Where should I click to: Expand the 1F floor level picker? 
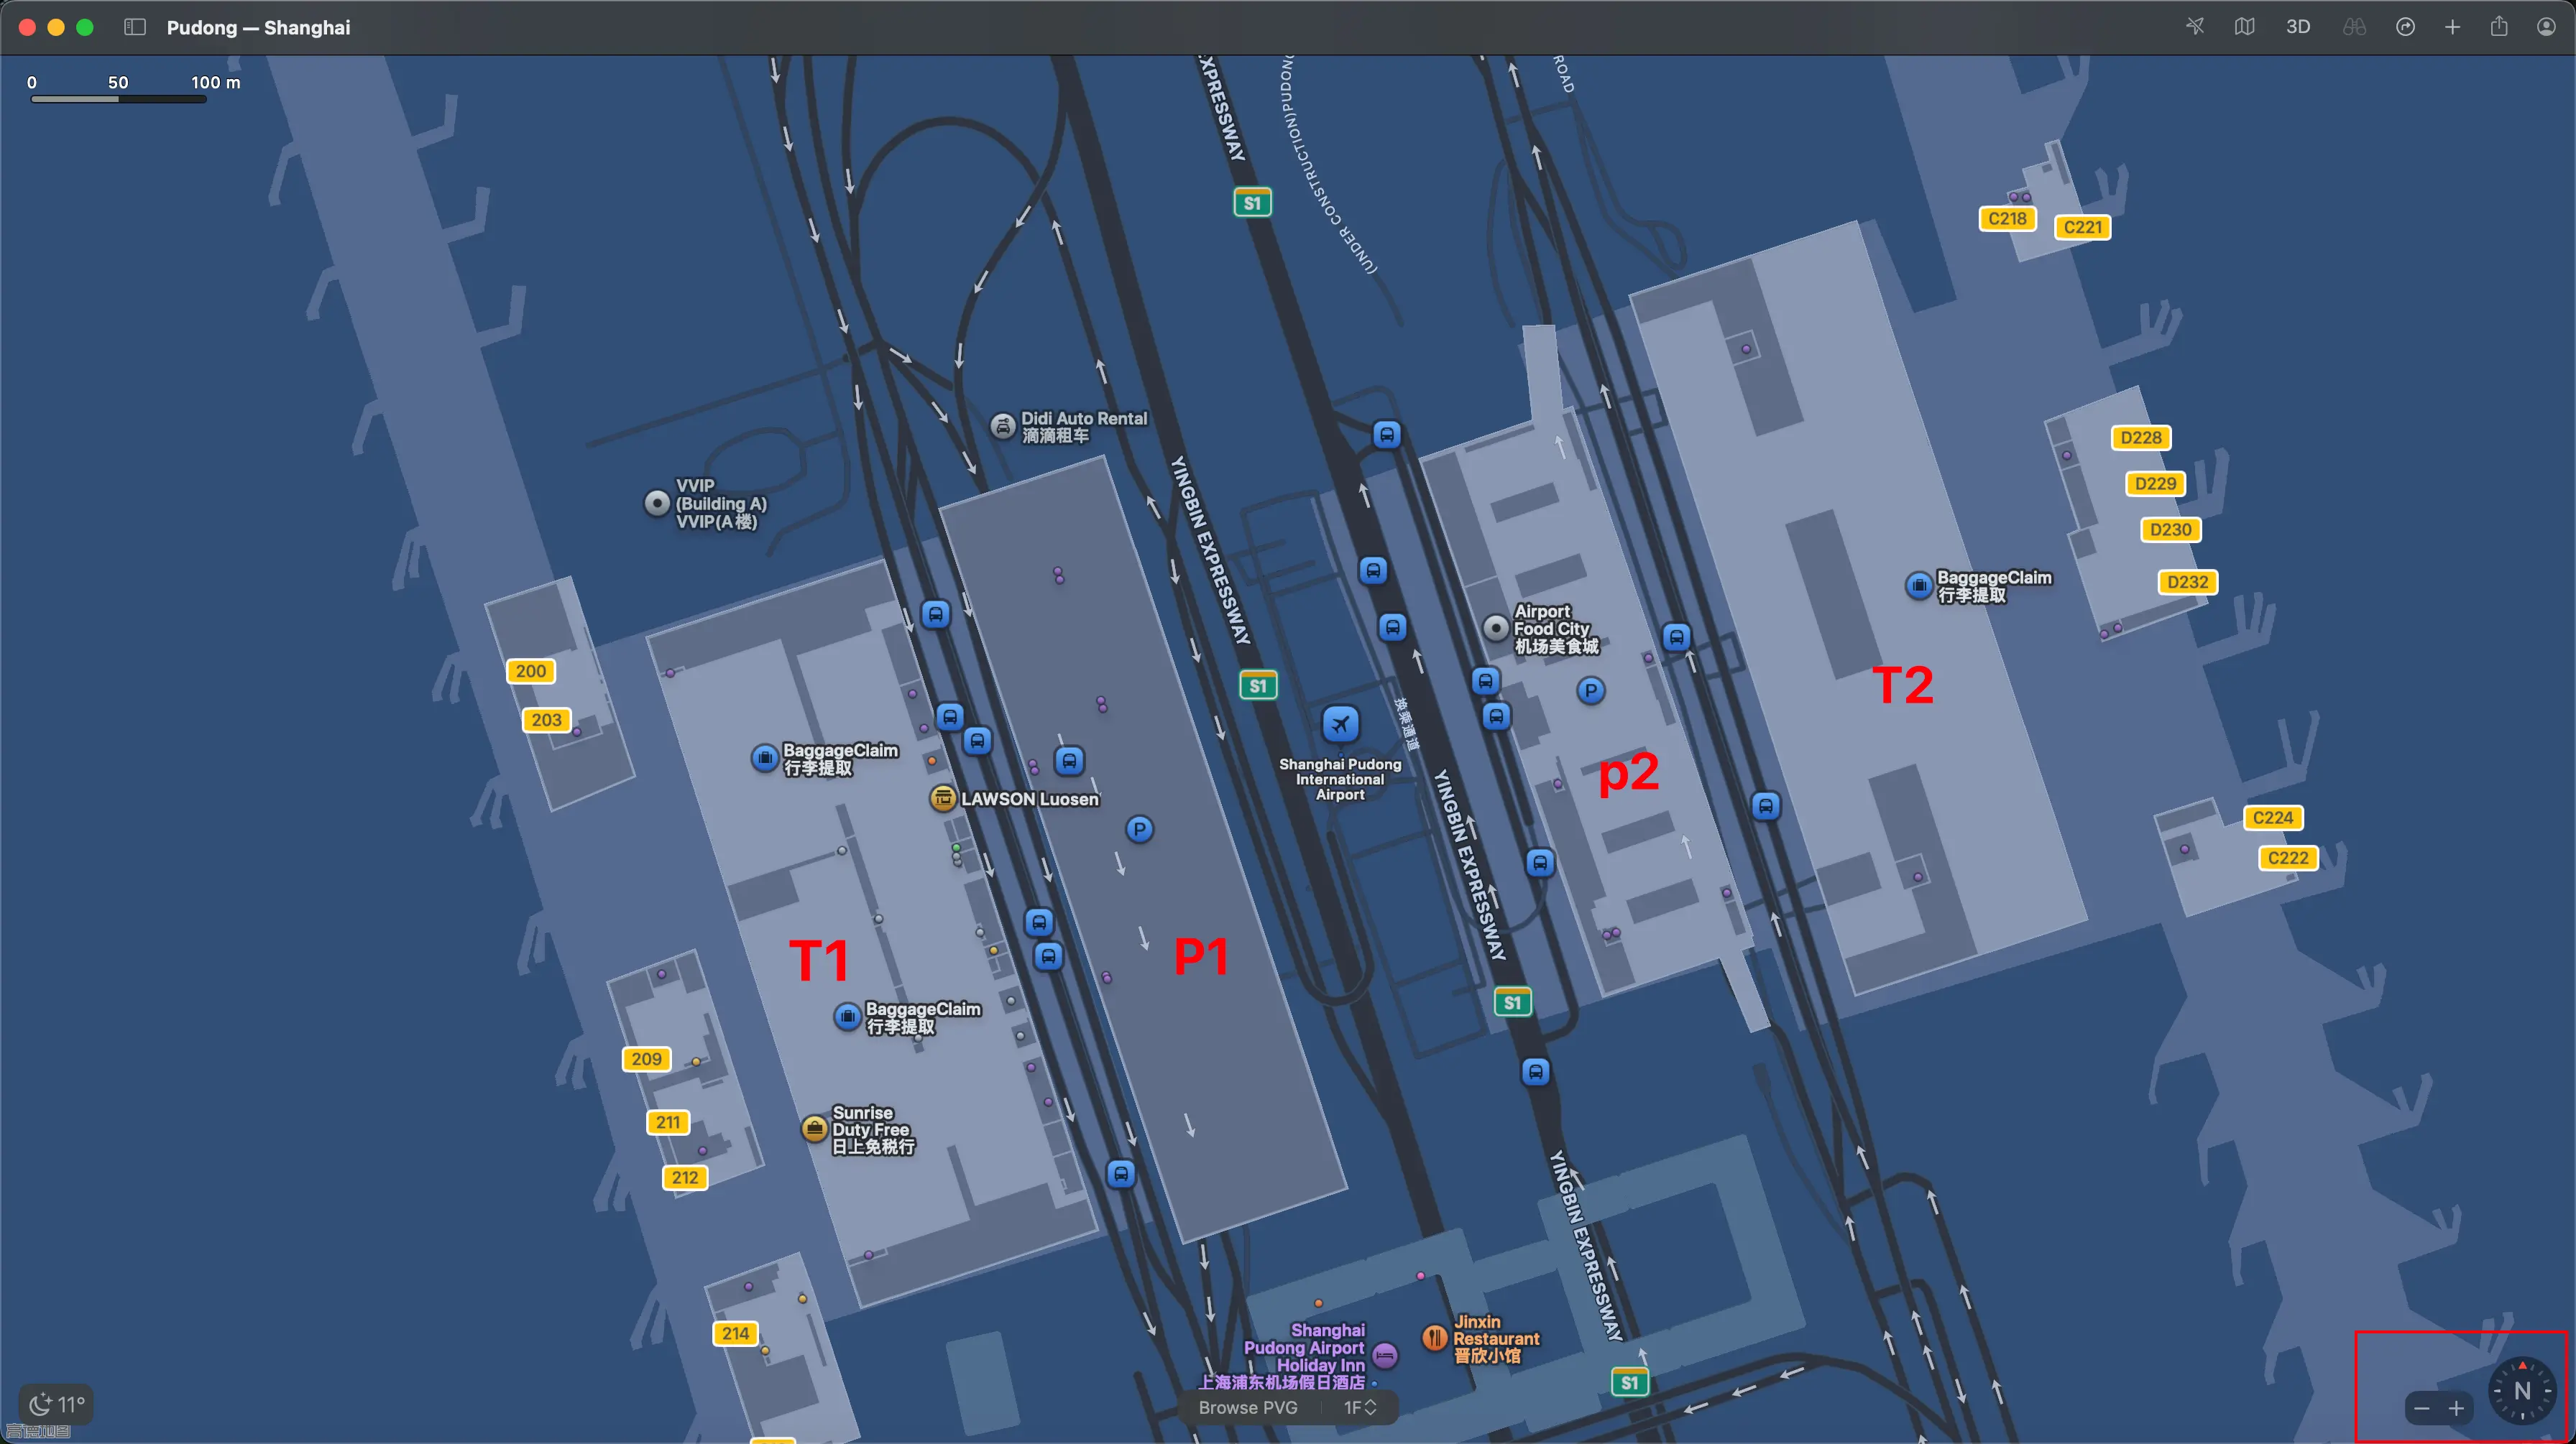tap(1359, 1407)
